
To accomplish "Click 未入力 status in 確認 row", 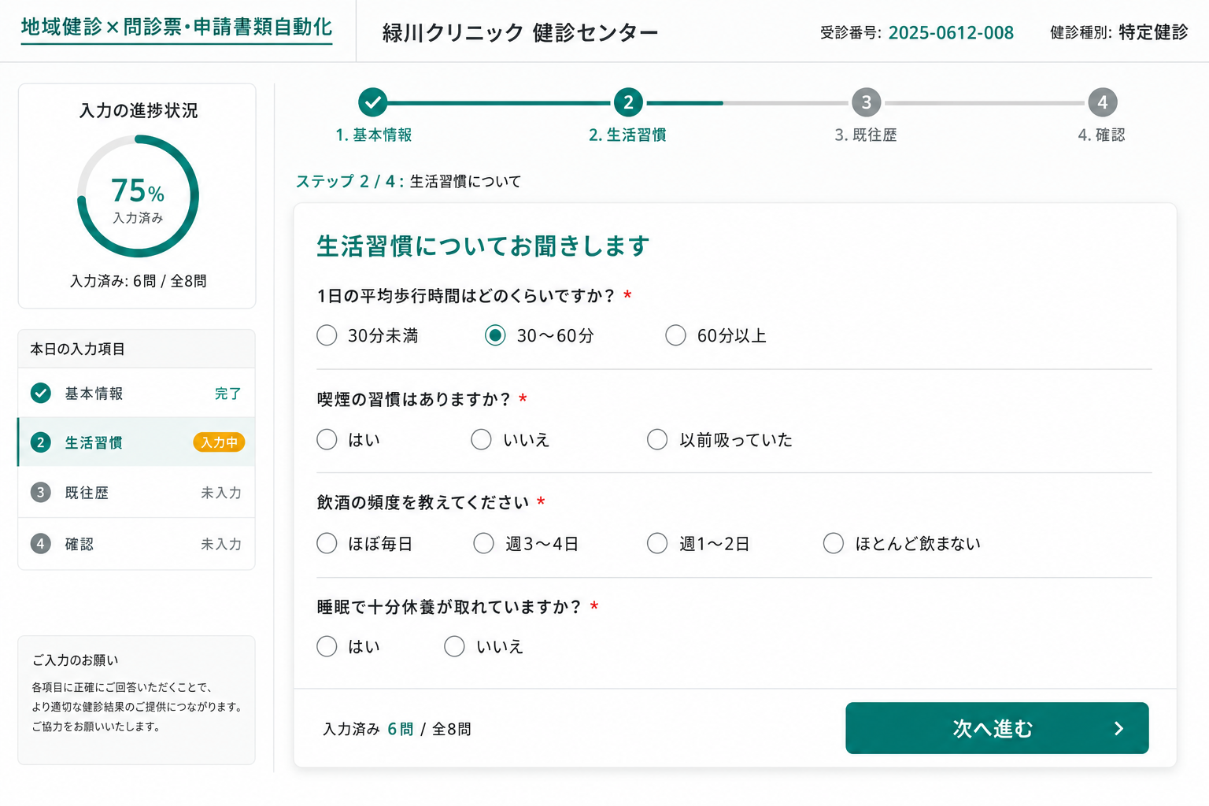I will (x=221, y=544).
